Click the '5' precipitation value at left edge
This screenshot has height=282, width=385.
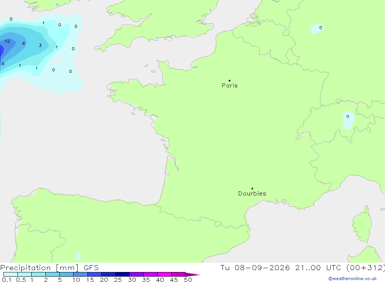click(3, 64)
